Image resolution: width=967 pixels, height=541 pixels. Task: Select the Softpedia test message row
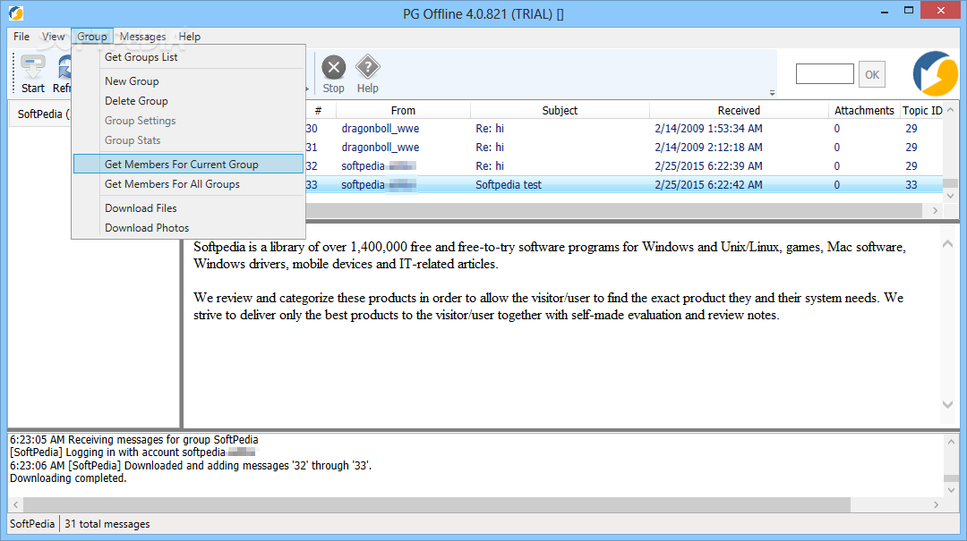[624, 184]
